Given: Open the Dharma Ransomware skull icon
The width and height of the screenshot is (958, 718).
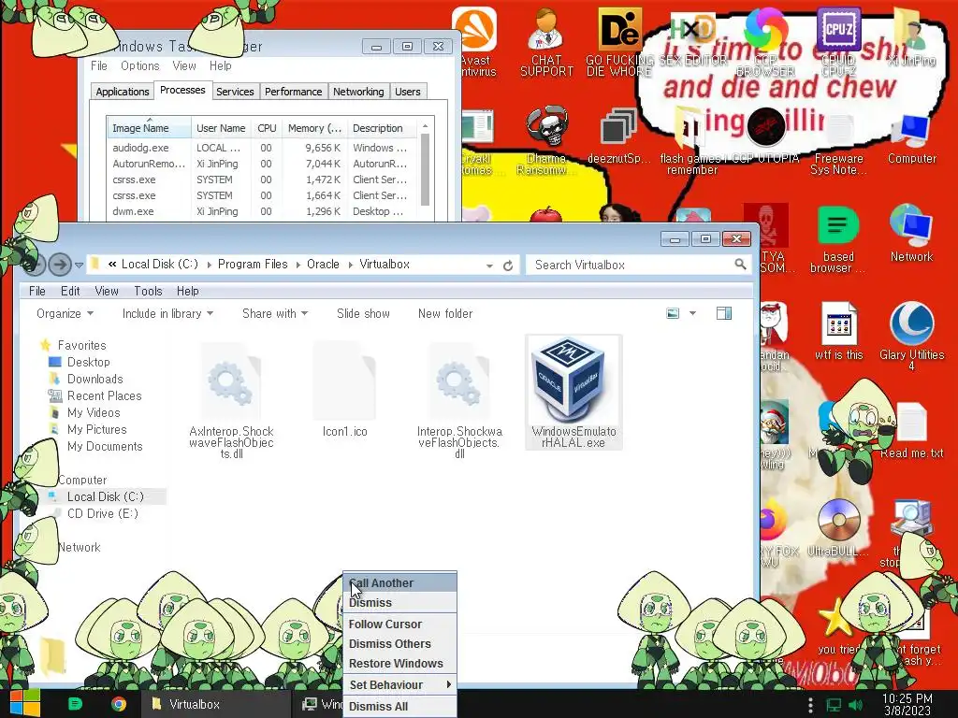Looking at the screenshot, I should pyautogui.click(x=546, y=140).
